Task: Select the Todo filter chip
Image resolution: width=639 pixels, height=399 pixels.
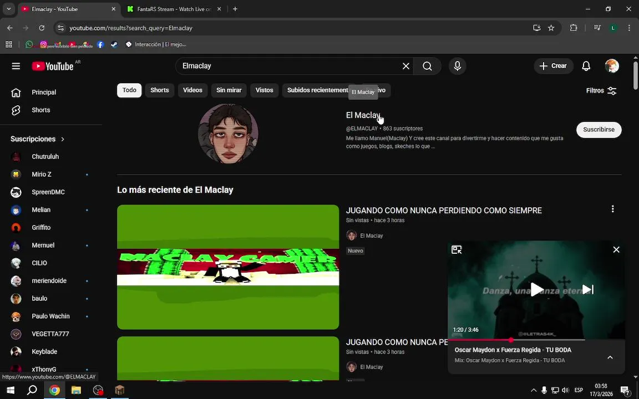Action: pos(129,90)
